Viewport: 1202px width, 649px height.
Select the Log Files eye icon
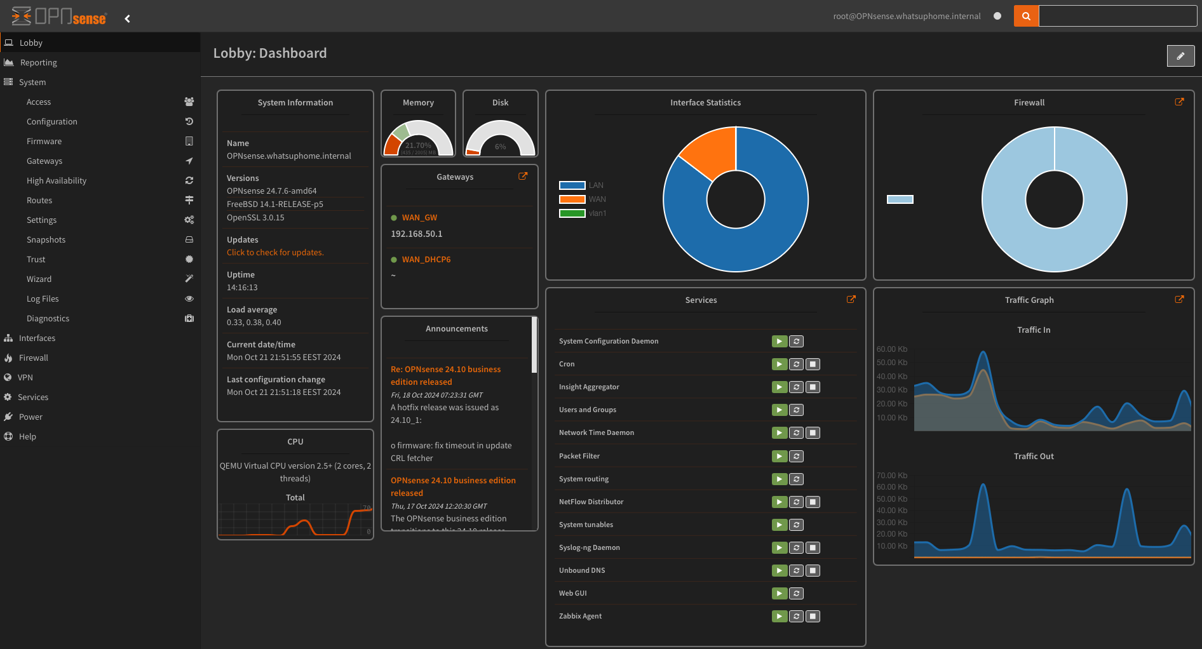189,298
